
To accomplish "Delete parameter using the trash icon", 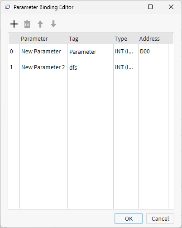I will coord(27,24).
